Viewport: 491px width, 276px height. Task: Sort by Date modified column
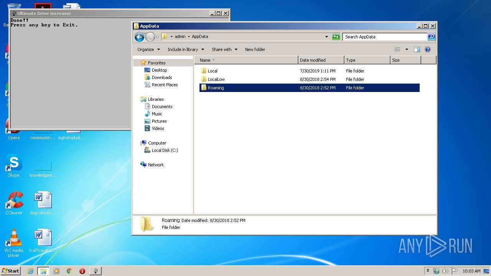[x=321, y=60]
